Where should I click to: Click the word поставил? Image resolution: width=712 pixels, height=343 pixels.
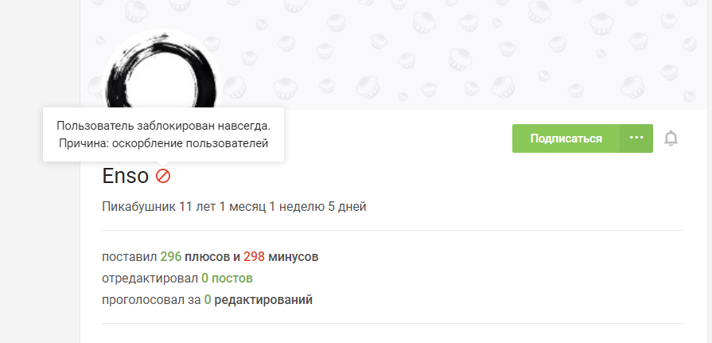coord(130,257)
